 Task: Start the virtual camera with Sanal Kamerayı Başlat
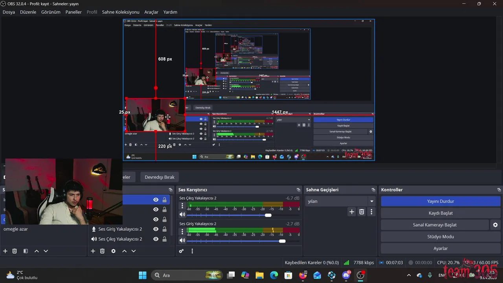435,225
